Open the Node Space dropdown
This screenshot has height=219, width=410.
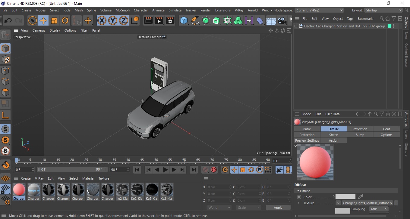click(x=319, y=10)
